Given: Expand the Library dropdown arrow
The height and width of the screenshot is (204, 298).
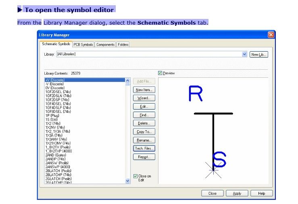Looking at the screenshot, I should [x=244, y=54].
